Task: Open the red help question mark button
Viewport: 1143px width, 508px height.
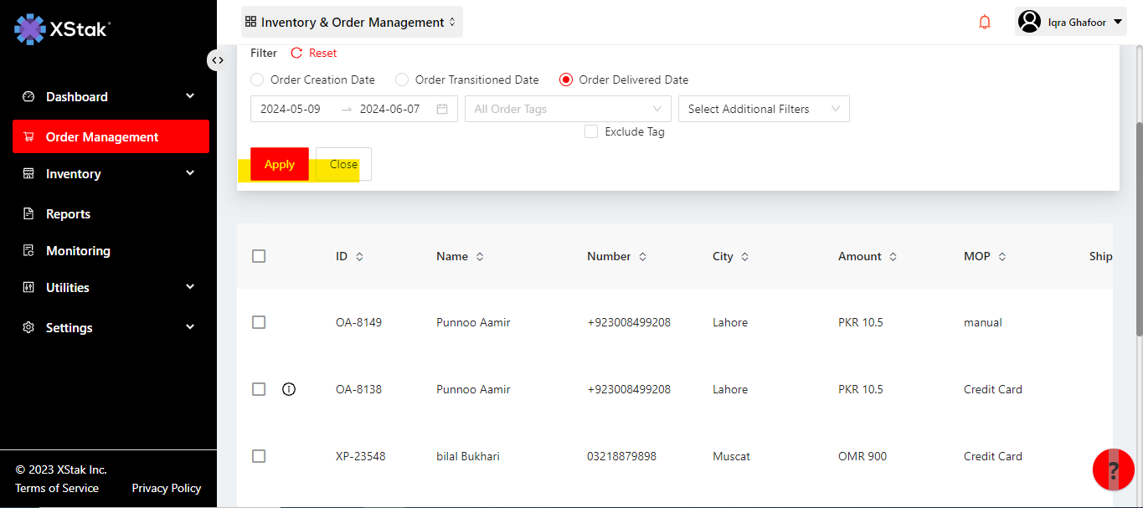Action: [1113, 470]
